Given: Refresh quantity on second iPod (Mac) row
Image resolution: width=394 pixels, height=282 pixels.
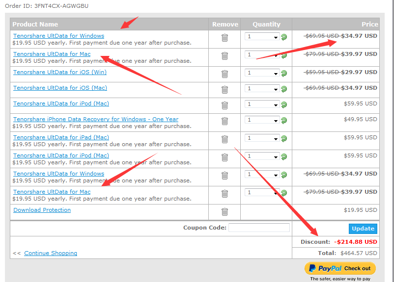Looking at the screenshot, I should click(284, 156).
